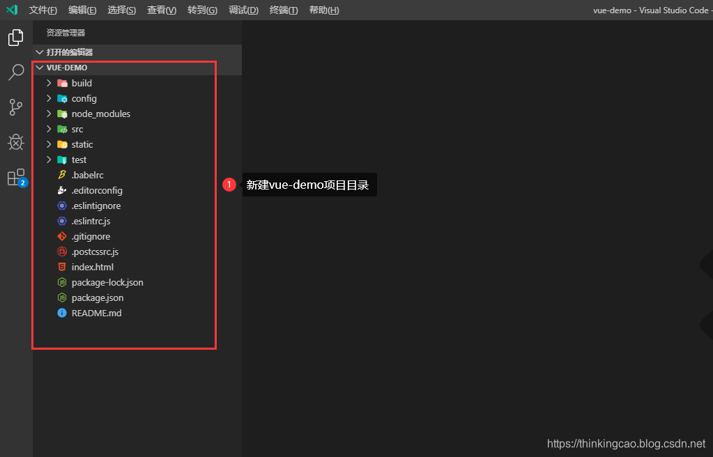Collapse the VUE-DEMO project tree
713x457 pixels.
click(40, 68)
